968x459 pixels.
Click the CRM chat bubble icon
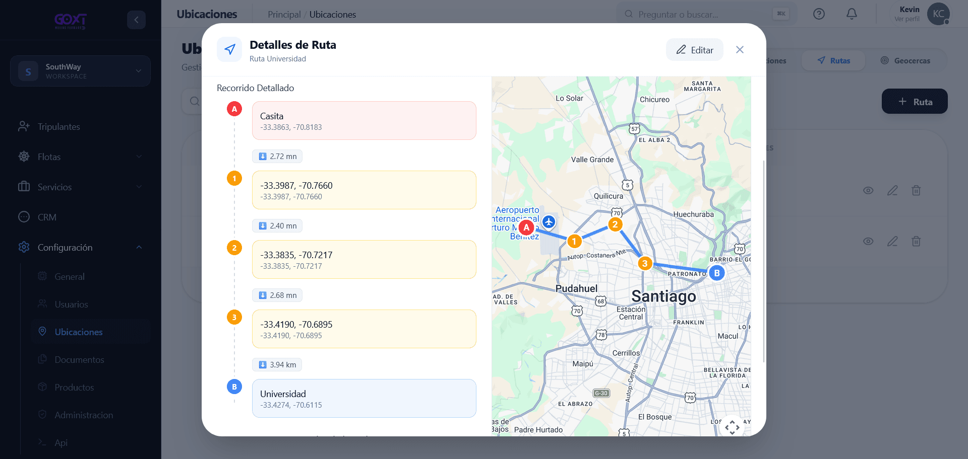24,217
